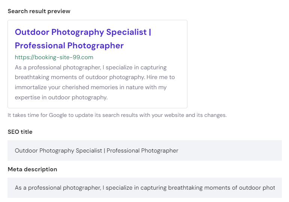
Task: Click the "Search result preview" heading
Action: [x=39, y=11]
